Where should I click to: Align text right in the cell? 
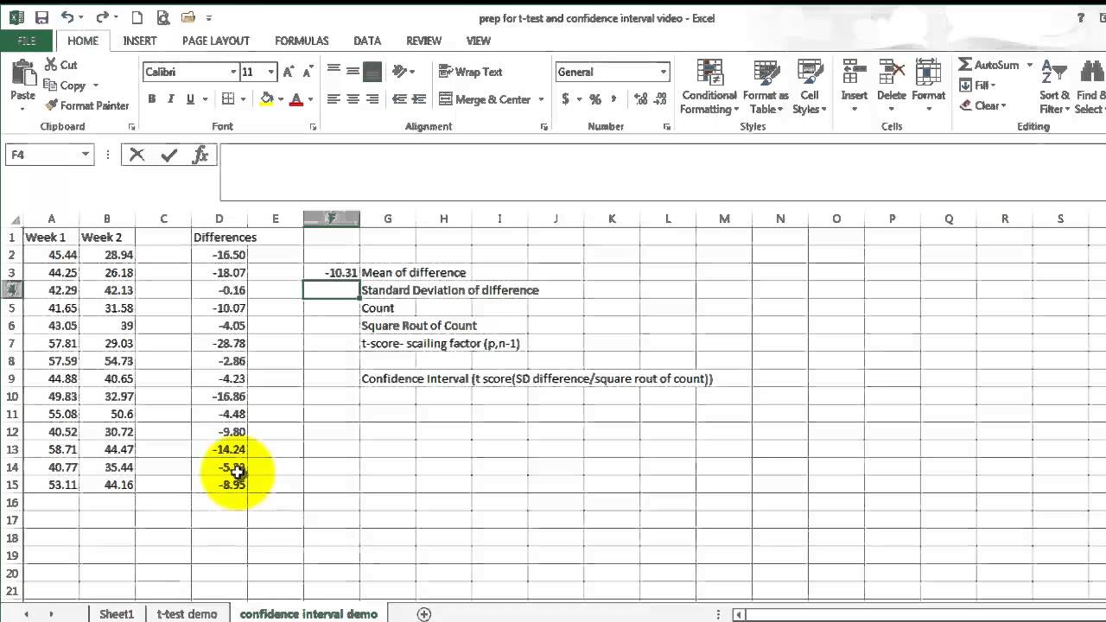372,99
